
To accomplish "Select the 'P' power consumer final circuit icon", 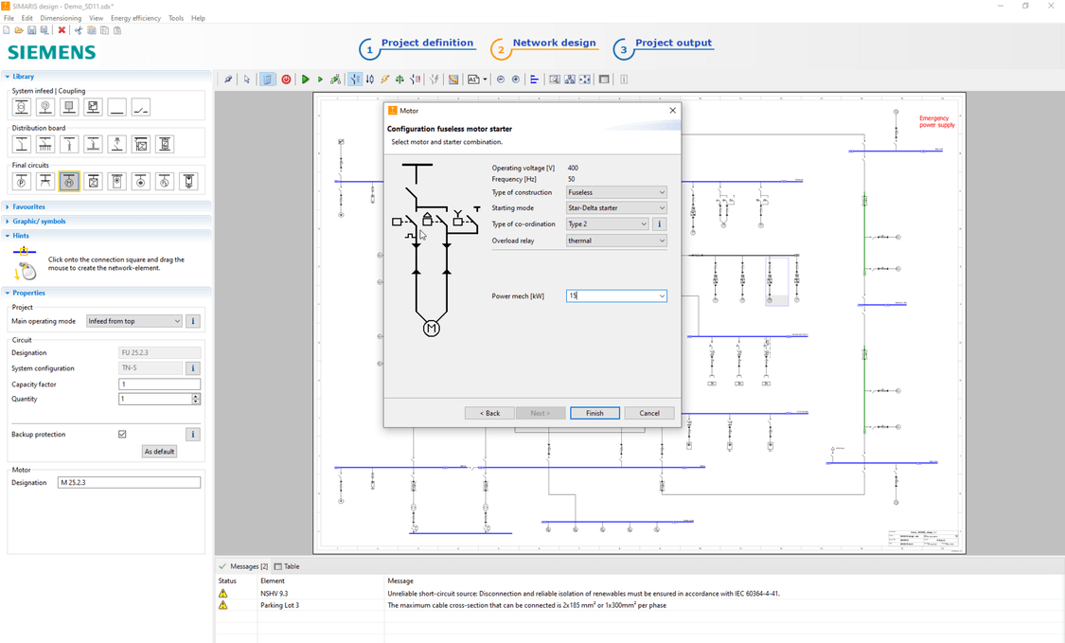I will point(22,182).
